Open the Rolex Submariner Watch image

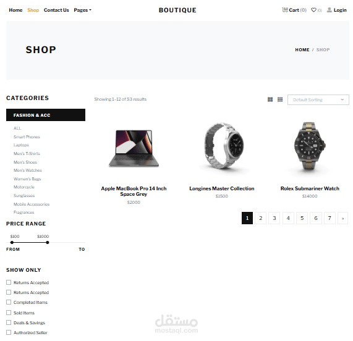(310, 147)
